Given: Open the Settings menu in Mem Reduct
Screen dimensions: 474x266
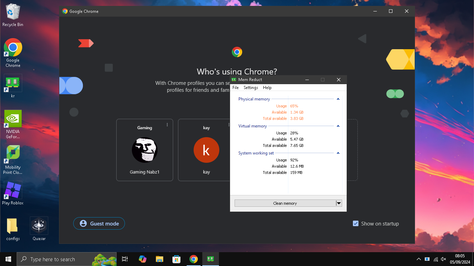Looking at the screenshot, I should [251, 88].
